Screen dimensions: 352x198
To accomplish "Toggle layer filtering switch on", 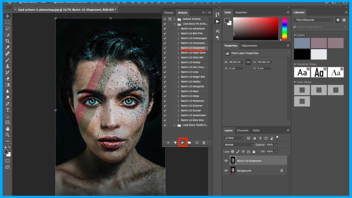I will (x=277, y=138).
